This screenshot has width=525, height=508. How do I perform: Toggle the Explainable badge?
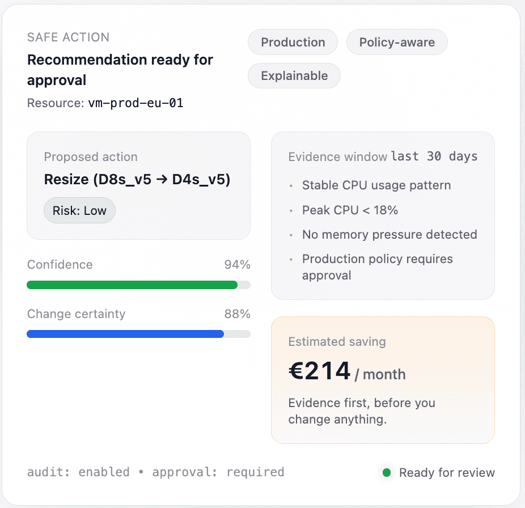(294, 75)
